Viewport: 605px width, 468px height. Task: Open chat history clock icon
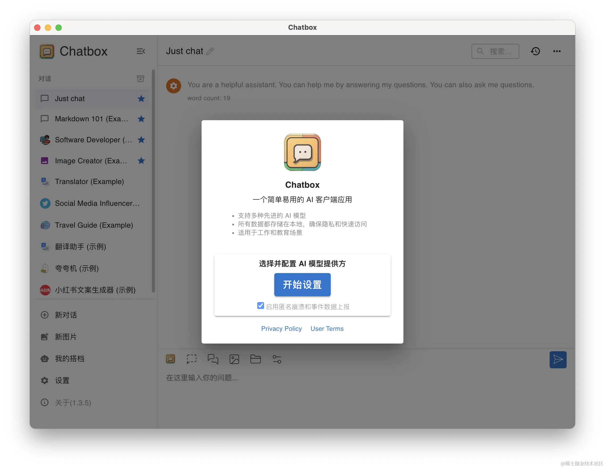535,51
